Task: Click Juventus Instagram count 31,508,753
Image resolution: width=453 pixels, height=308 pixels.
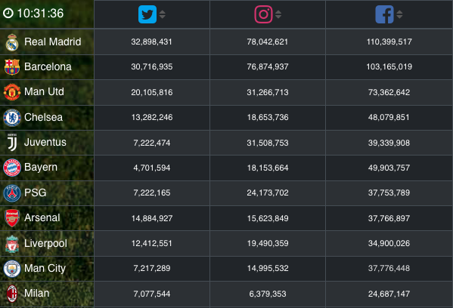Action: (268, 143)
